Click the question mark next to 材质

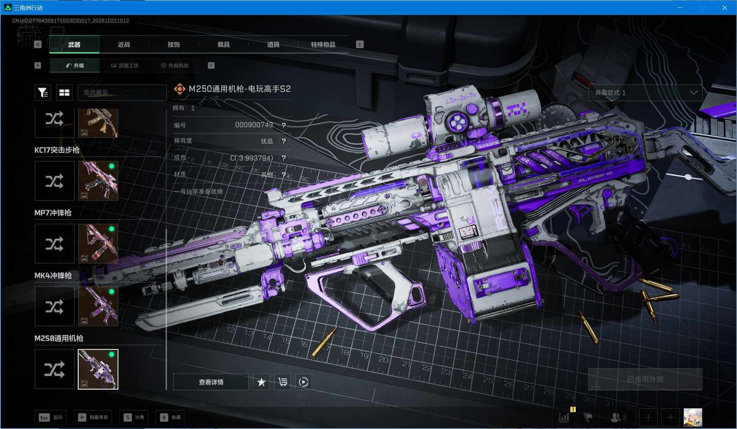pos(283,175)
